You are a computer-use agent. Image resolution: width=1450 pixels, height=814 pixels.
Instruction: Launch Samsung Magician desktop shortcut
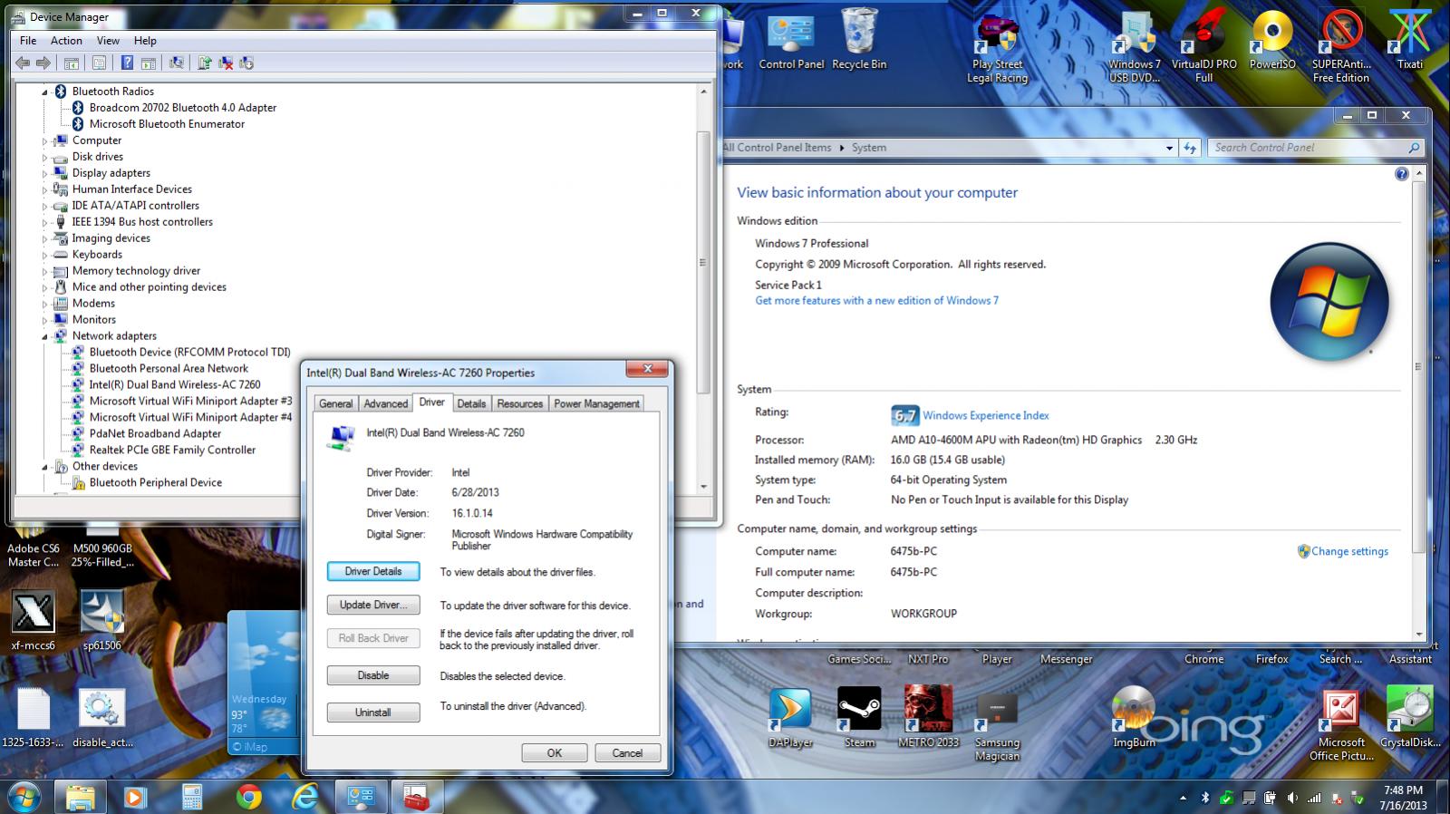click(997, 728)
